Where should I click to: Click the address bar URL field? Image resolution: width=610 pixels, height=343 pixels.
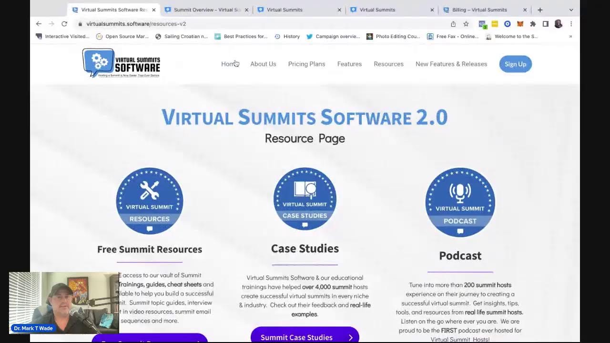pyautogui.click(x=262, y=24)
